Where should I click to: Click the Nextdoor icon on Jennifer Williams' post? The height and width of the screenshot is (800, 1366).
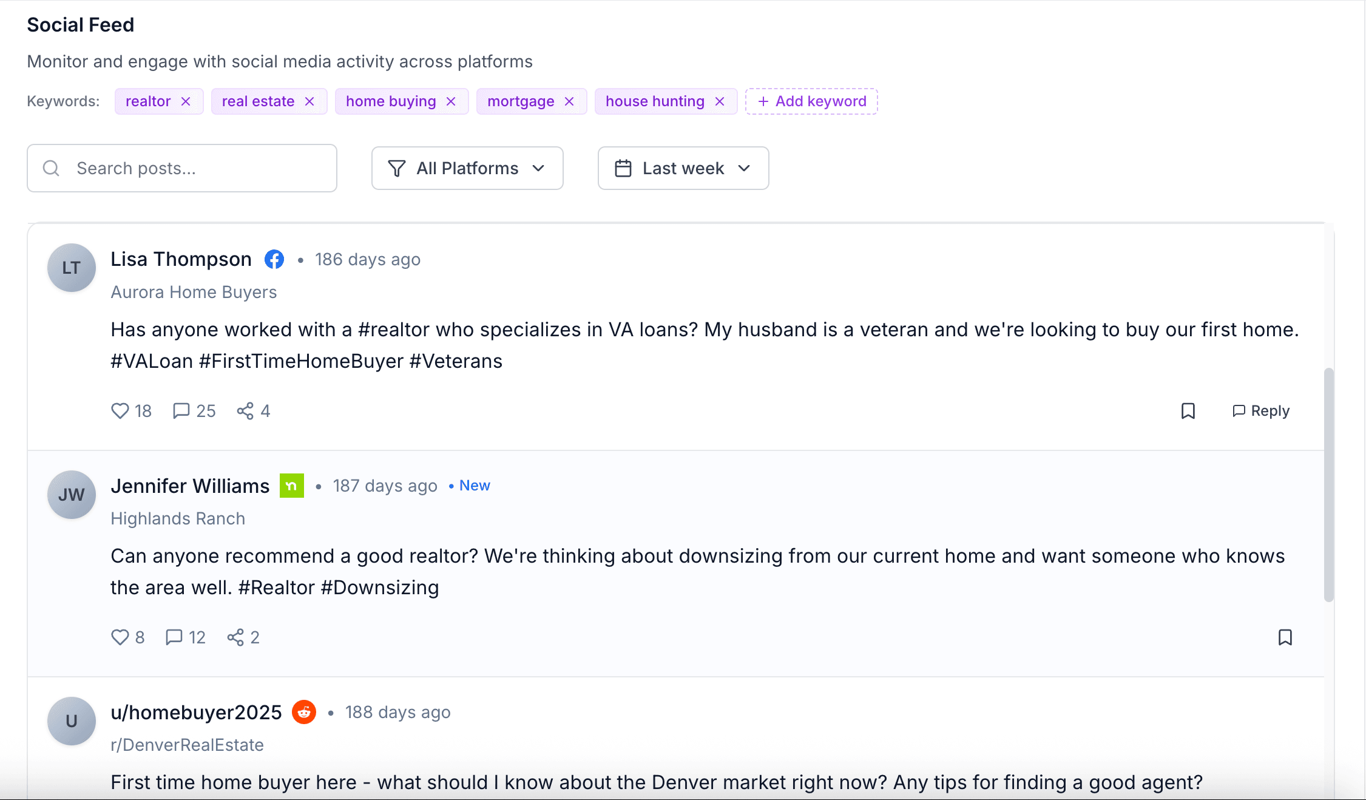(x=292, y=486)
